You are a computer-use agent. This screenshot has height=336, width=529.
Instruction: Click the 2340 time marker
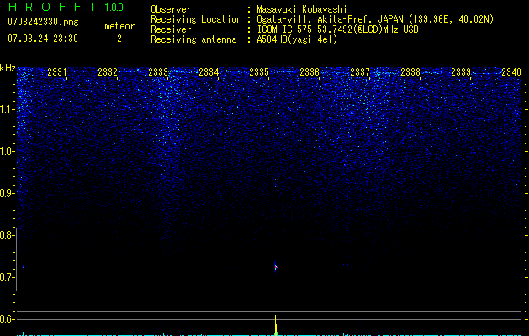click(x=511, y=72)
